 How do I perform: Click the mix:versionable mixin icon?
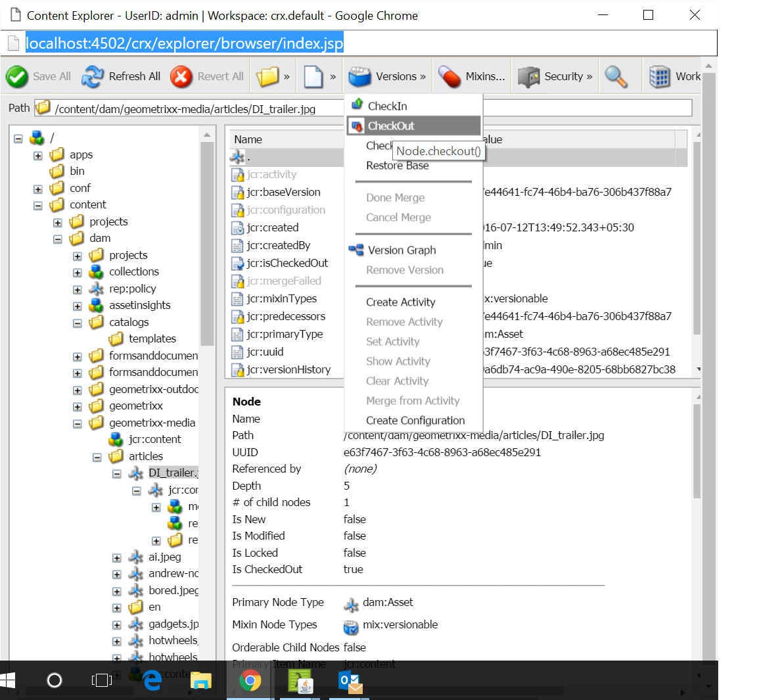pyautogui.click(x=351, y=626)
